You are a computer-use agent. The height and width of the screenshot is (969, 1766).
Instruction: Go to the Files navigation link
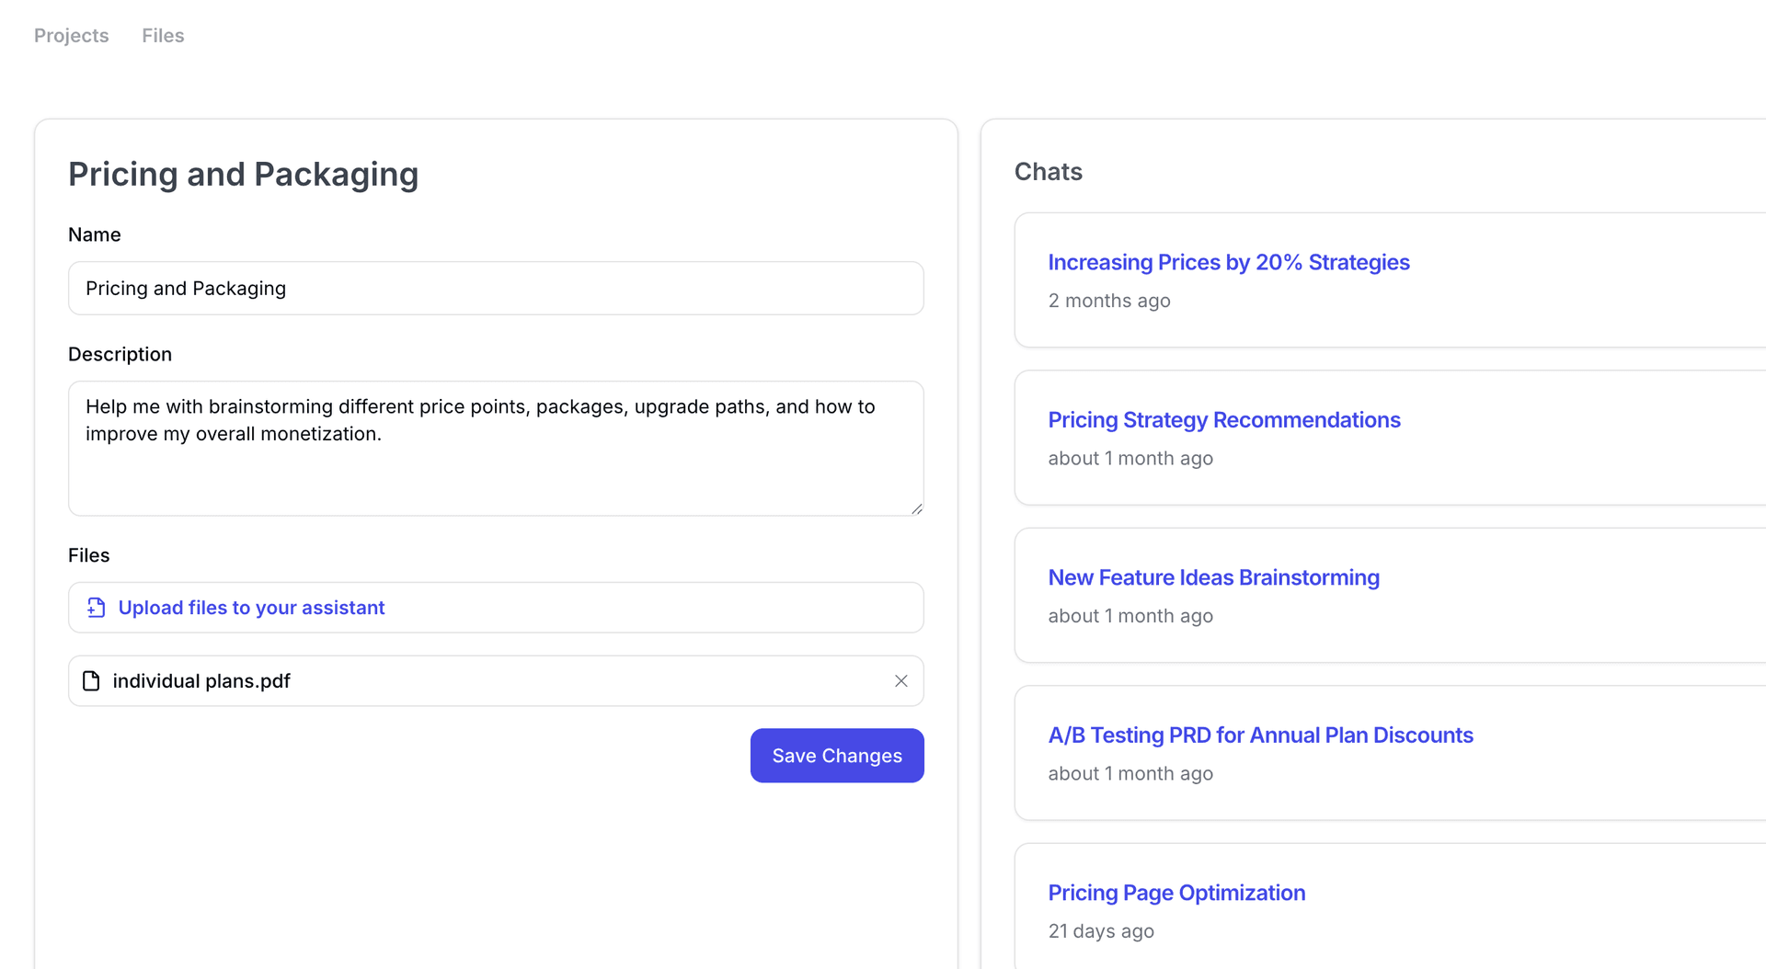click(x=163, y=36)
